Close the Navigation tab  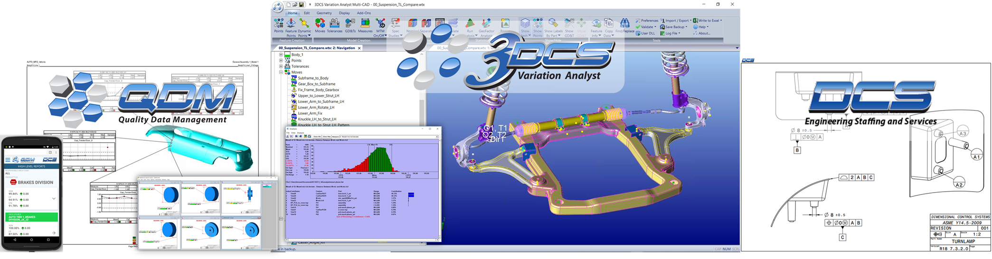pos(359,48)
